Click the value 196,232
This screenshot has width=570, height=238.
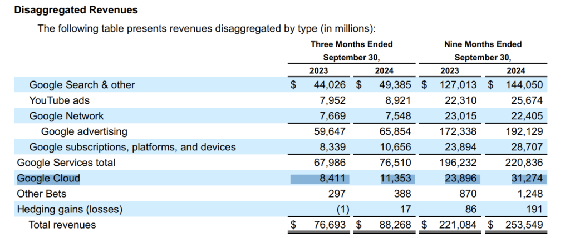tap(458, 163)
